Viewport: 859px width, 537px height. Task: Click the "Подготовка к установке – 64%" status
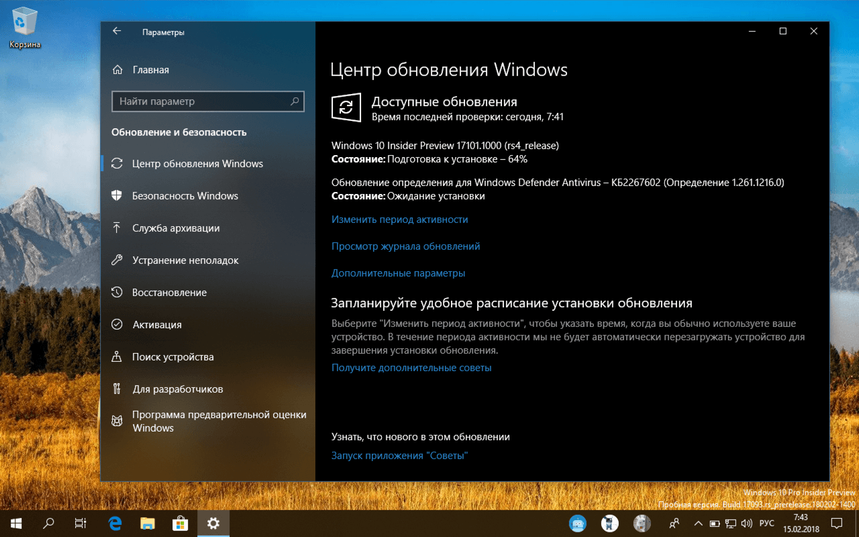[x=458, y=159]
